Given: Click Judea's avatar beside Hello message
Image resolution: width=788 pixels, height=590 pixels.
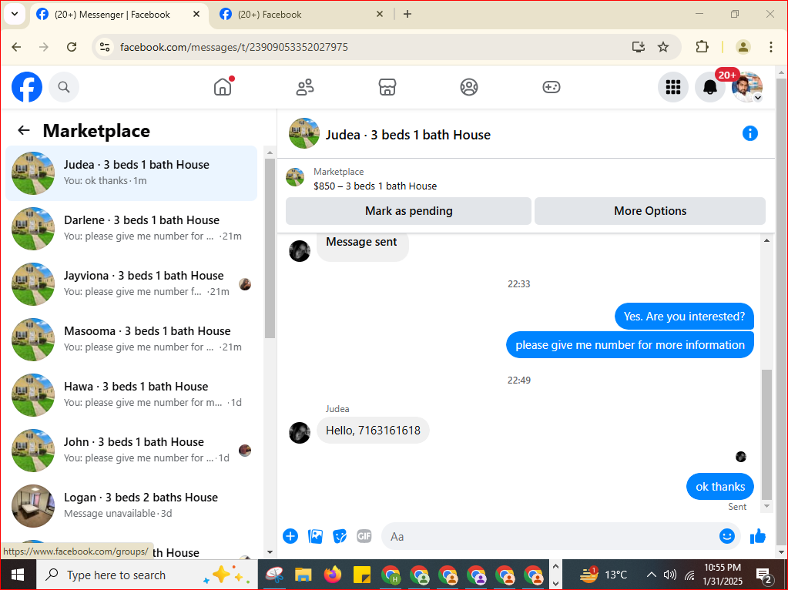Looking at the screenshot, I should click(x=300, y=433).
